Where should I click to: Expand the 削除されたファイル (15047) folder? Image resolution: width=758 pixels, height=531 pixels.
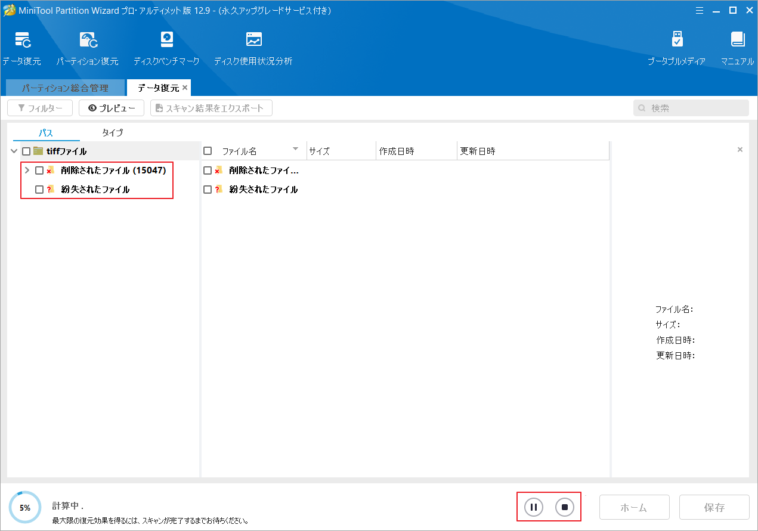(26, 170)
